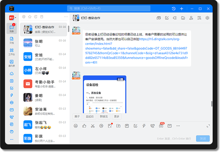Click the plus icon in title bar
The width and height of the screenshot is (220, 152).
pos(181,9)
